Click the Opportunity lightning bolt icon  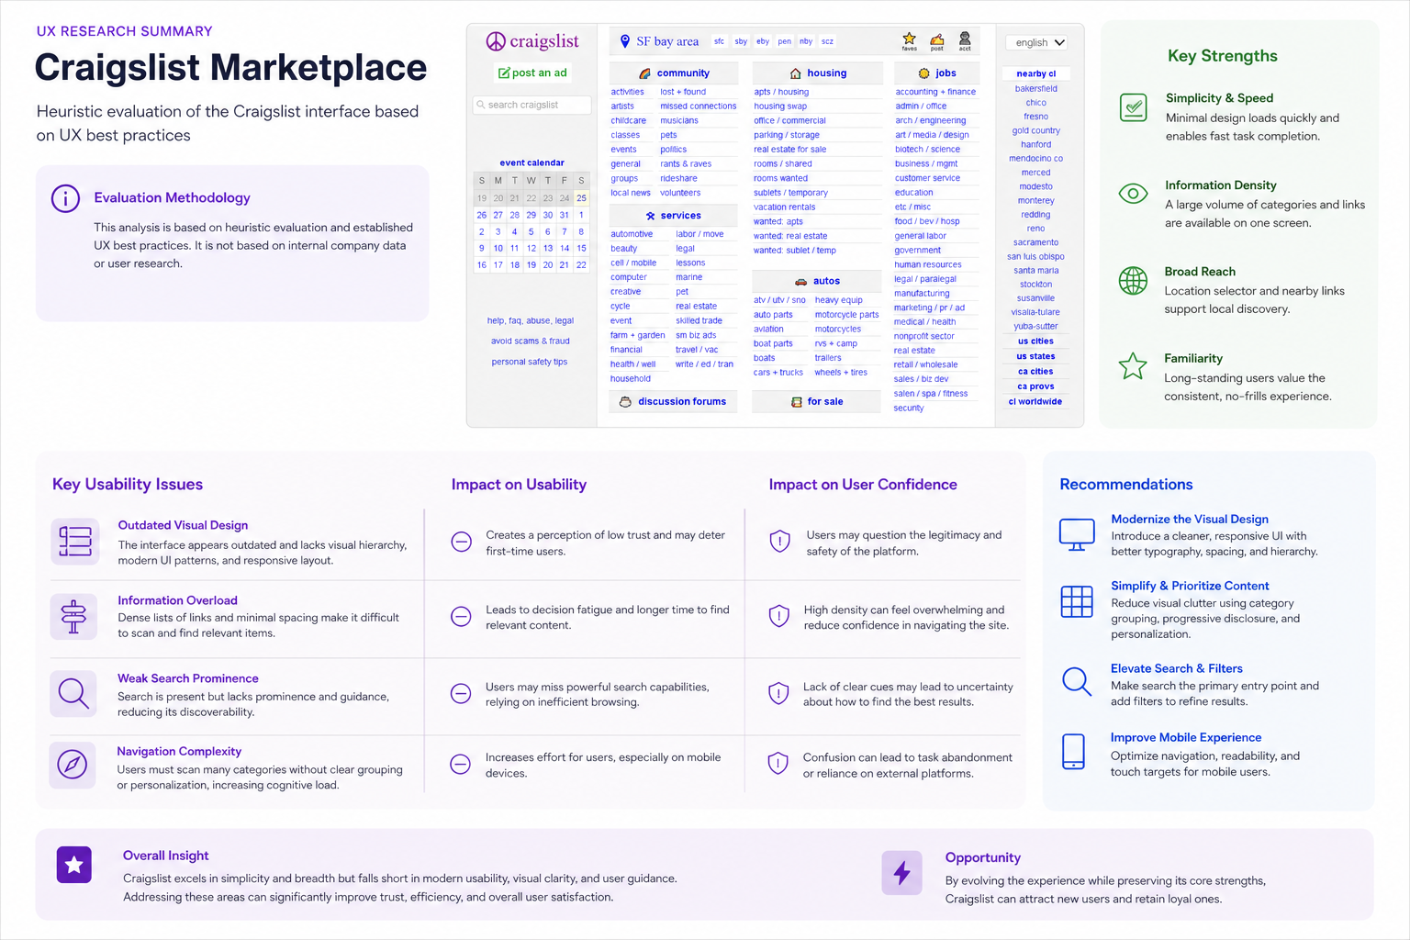point(901,873)
